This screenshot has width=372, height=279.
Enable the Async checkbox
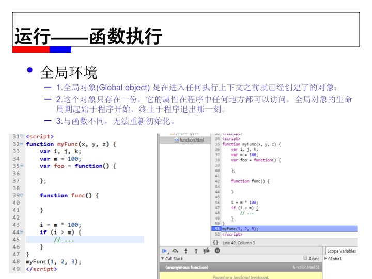tap(305, 258)
